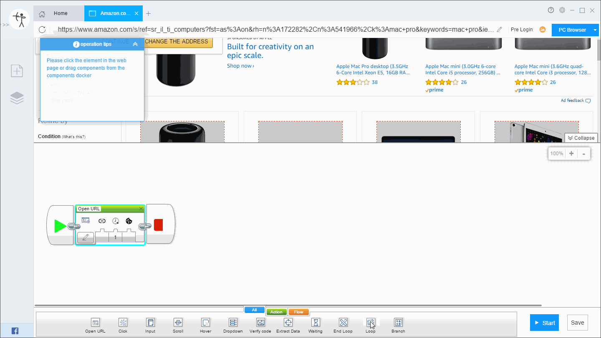Click the URL address bar field
This screenshot has height=338, width=601.
point(275,30)
